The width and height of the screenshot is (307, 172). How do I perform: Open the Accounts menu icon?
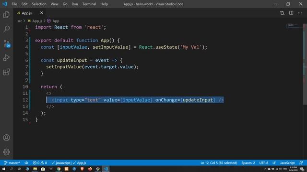6,138
